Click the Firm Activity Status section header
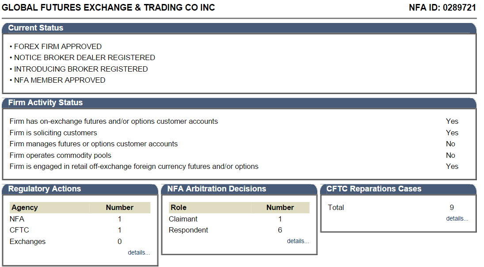Viewport: 484px width, 267px height. (x=239, y=103)
